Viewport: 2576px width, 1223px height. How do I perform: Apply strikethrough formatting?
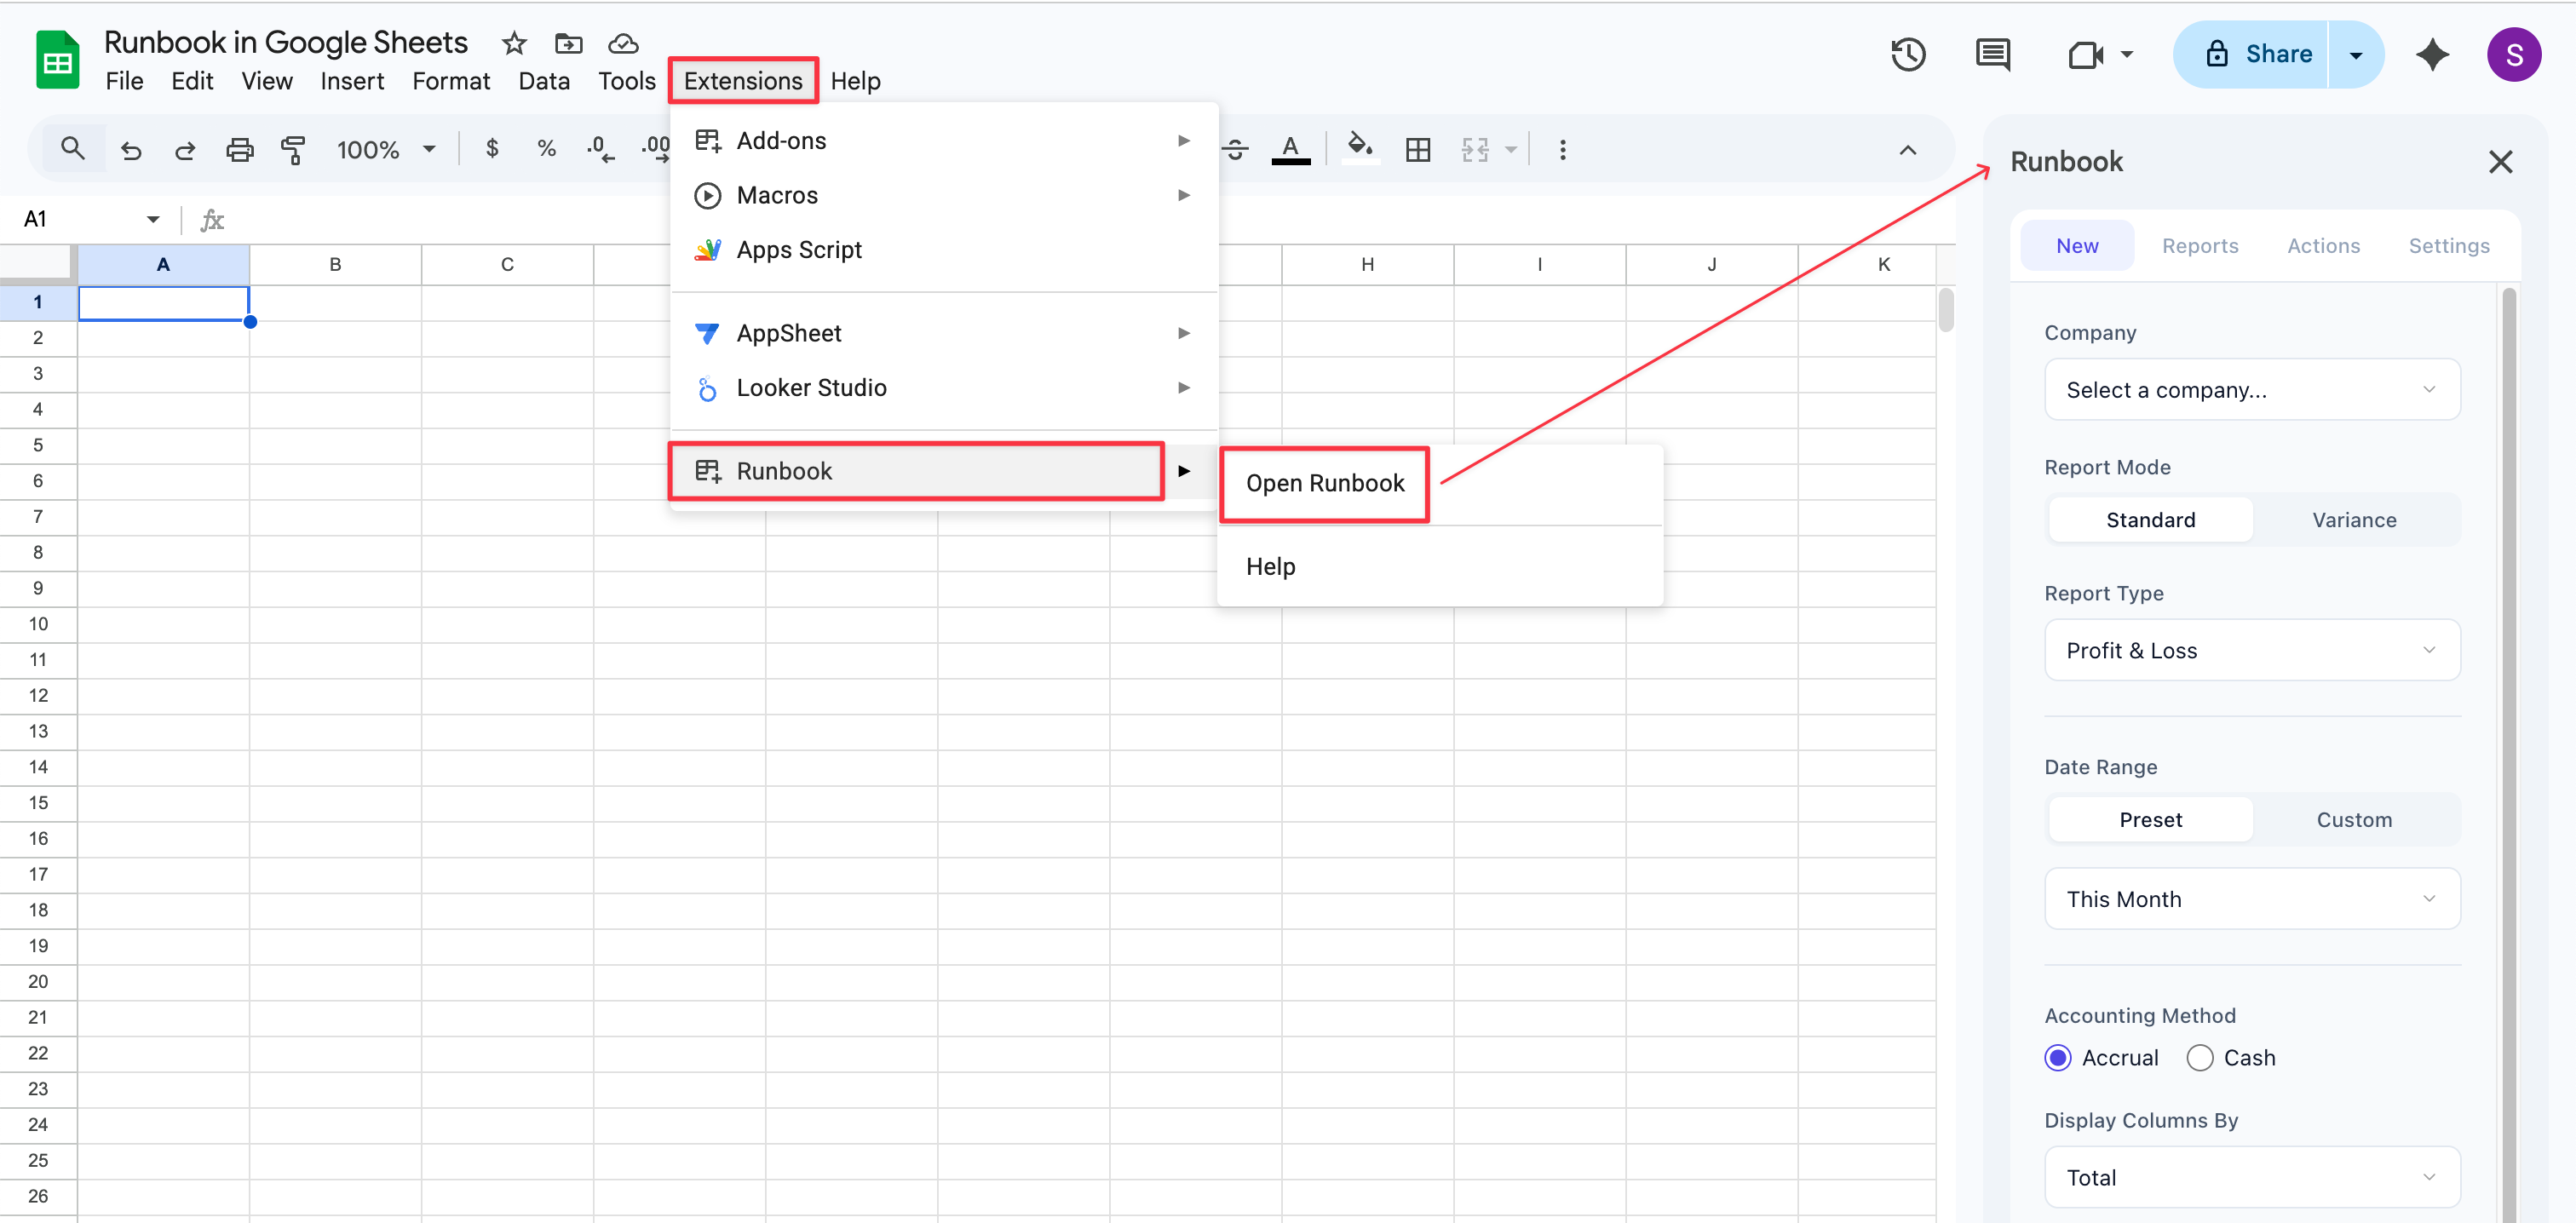point(1236,150)
